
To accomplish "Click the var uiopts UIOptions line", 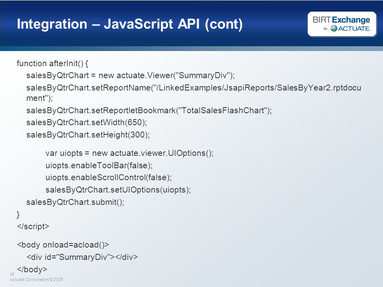I will (x=129, y=153).
